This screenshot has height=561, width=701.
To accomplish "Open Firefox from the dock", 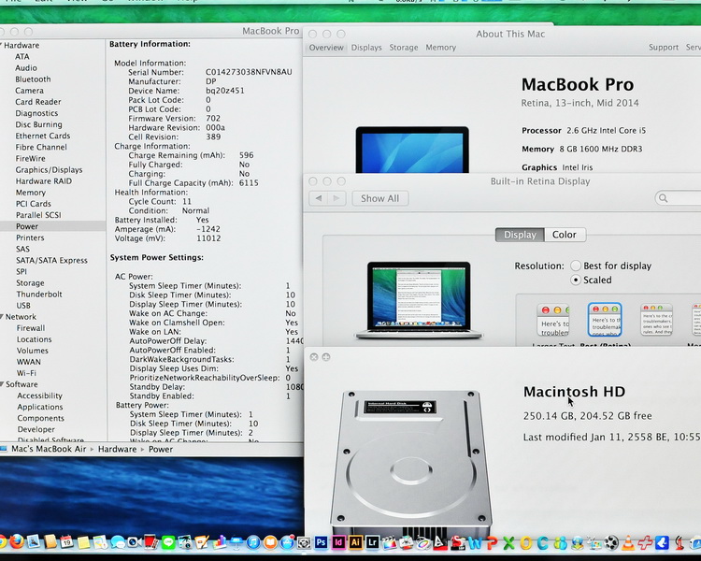I will pyautogui.click(x=17, y=541).
